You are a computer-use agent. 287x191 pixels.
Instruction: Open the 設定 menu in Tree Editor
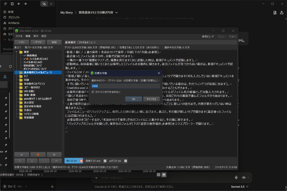(44, 36)
